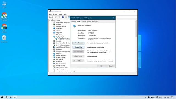Click the Audio inputs and outputs speaker icon
The image size is (176, 99).
coord(54,22)
